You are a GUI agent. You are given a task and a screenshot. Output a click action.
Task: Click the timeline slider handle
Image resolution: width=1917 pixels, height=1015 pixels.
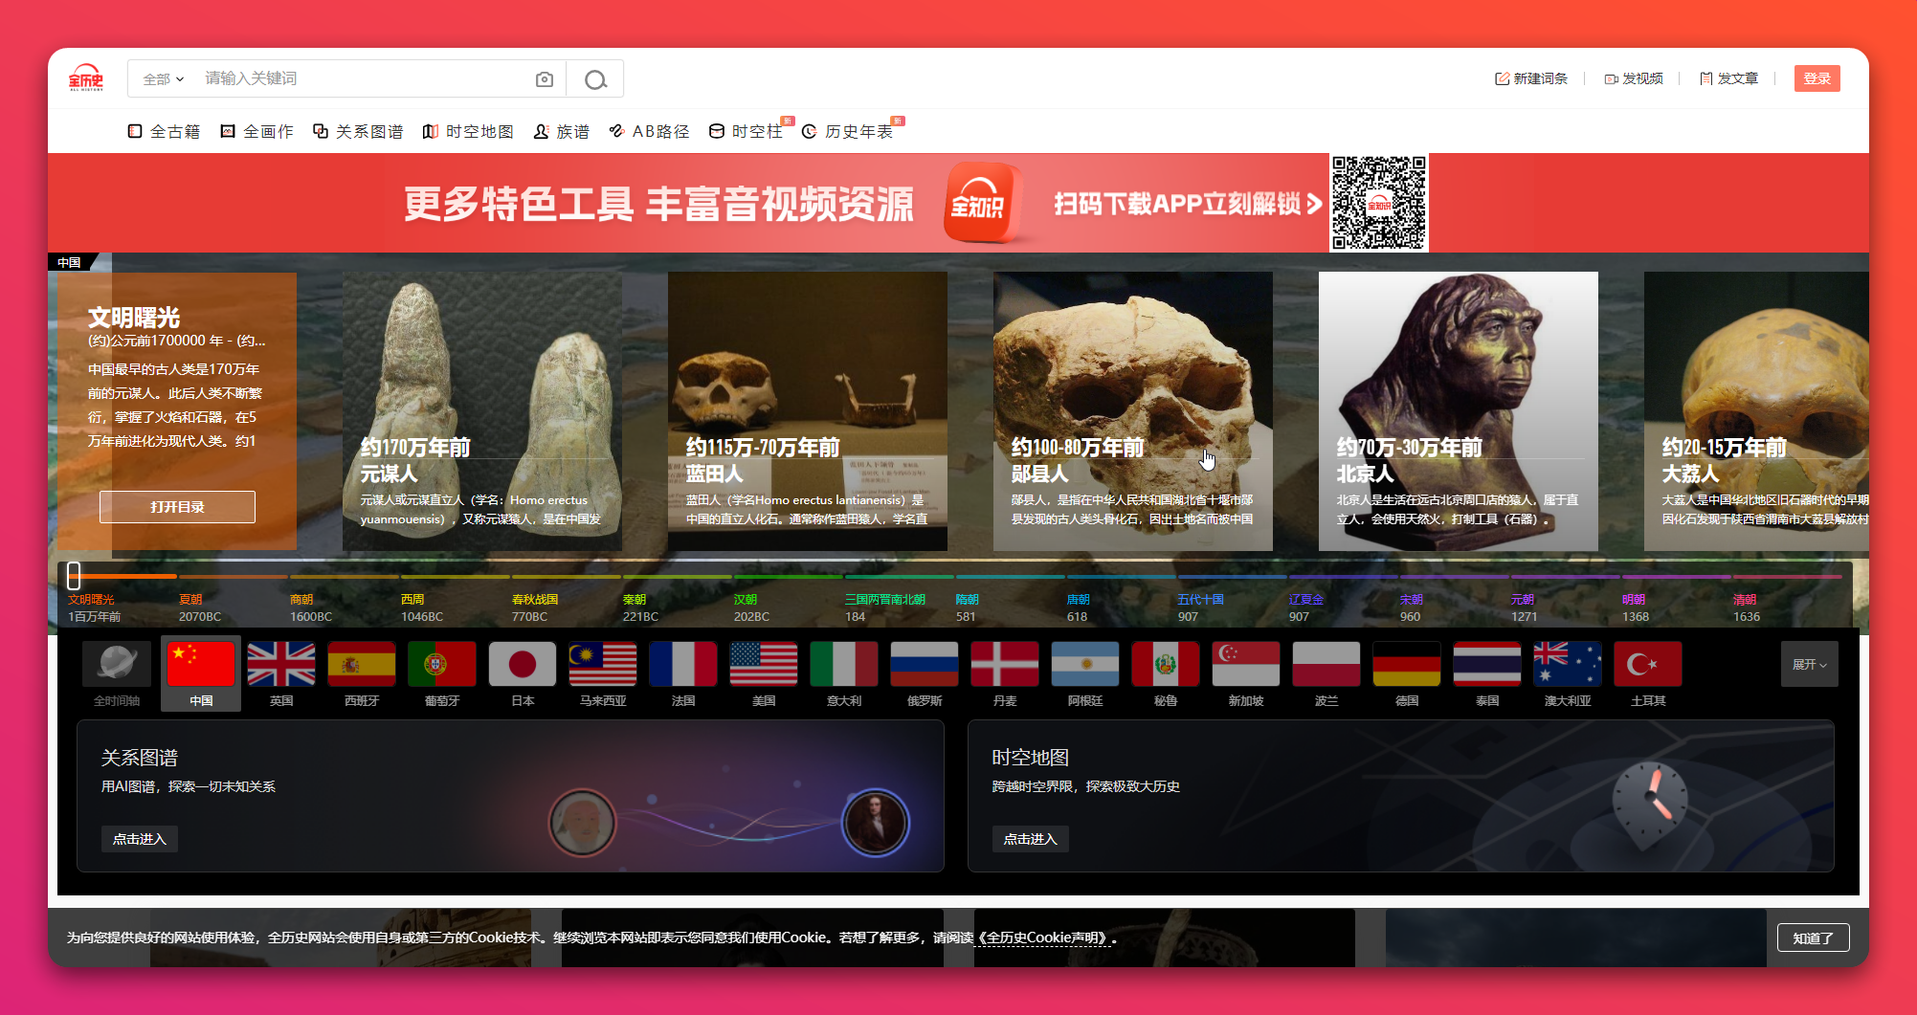coord(74,575)
